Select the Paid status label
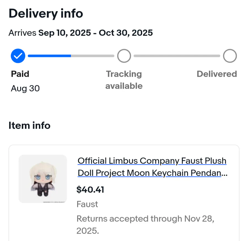The height and width of the screenshot is (241, 248). (20, 74)
